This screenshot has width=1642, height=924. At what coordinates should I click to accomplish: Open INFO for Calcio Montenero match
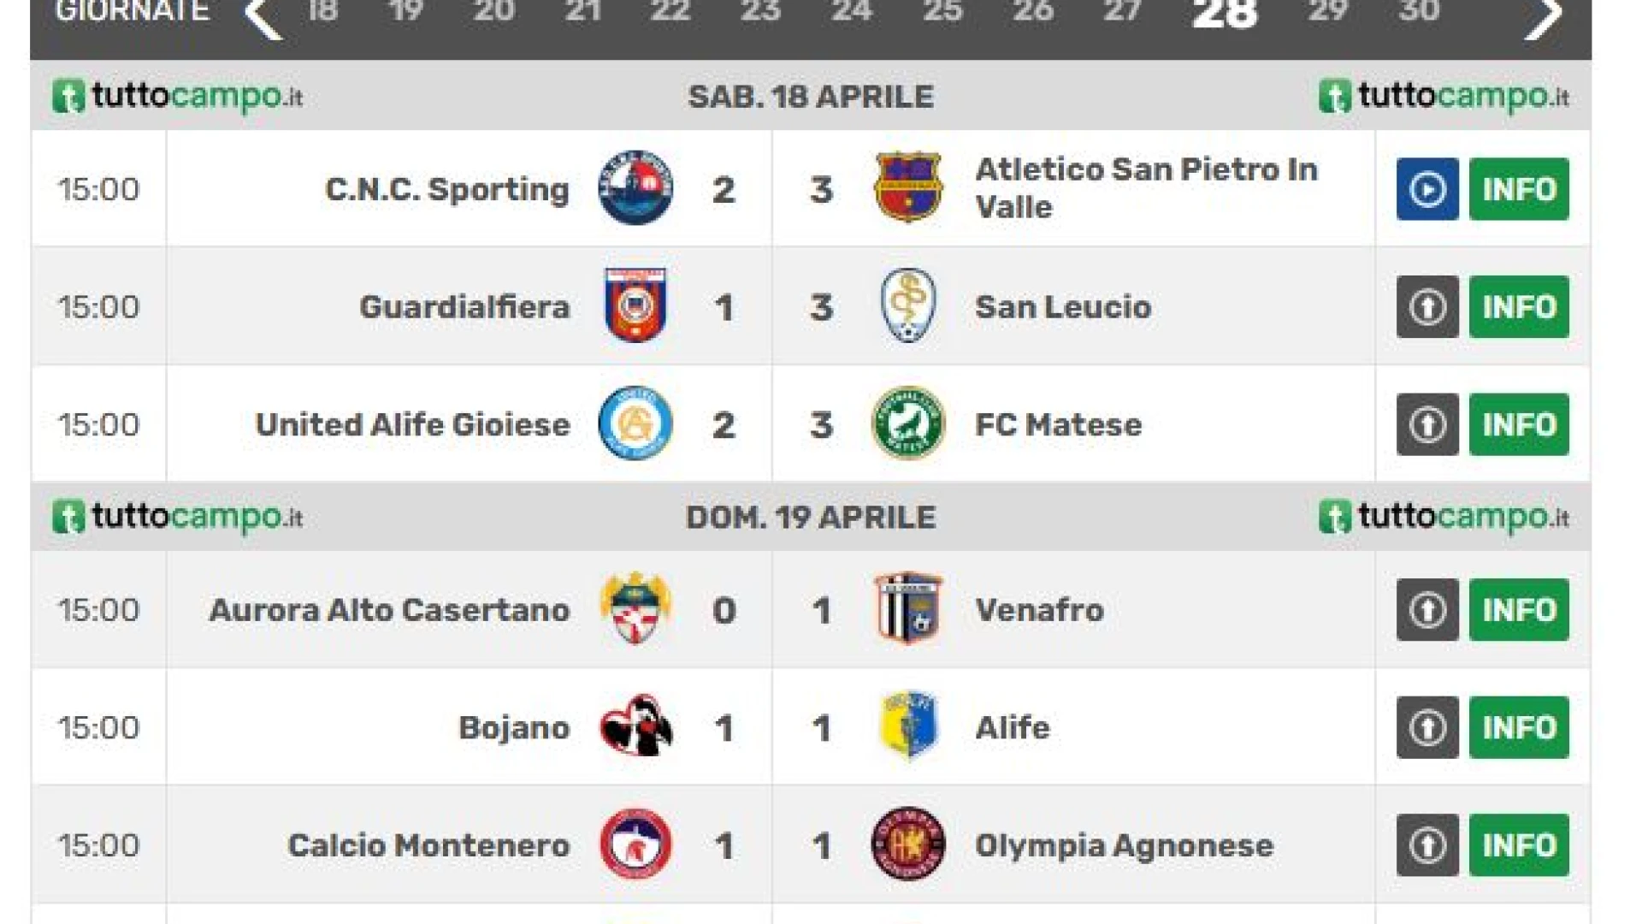(x=1519, y=845)
